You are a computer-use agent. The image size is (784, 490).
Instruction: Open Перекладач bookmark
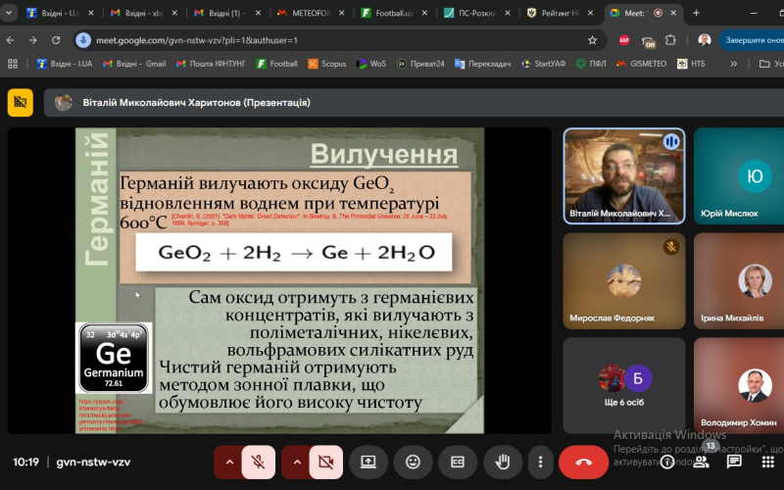tap(482, 64)
